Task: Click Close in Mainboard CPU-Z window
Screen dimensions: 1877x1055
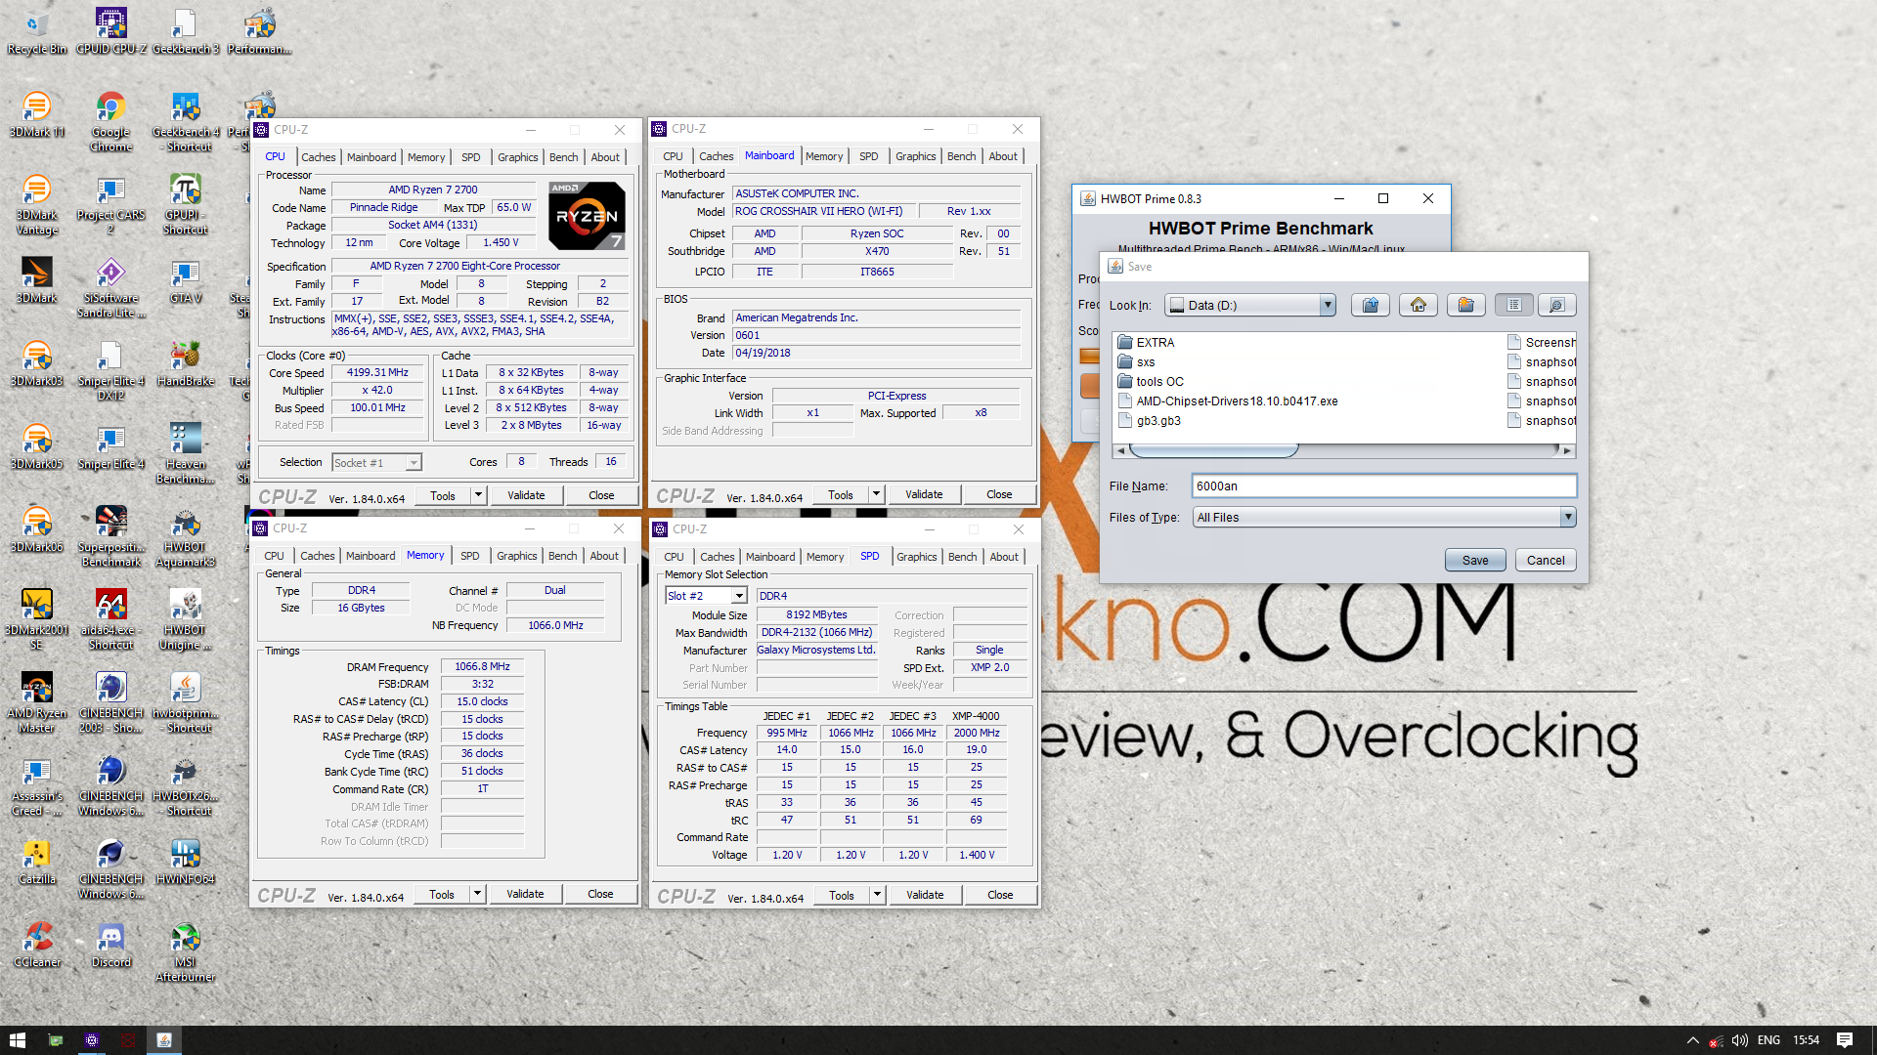Action: [x=999, y=494]
